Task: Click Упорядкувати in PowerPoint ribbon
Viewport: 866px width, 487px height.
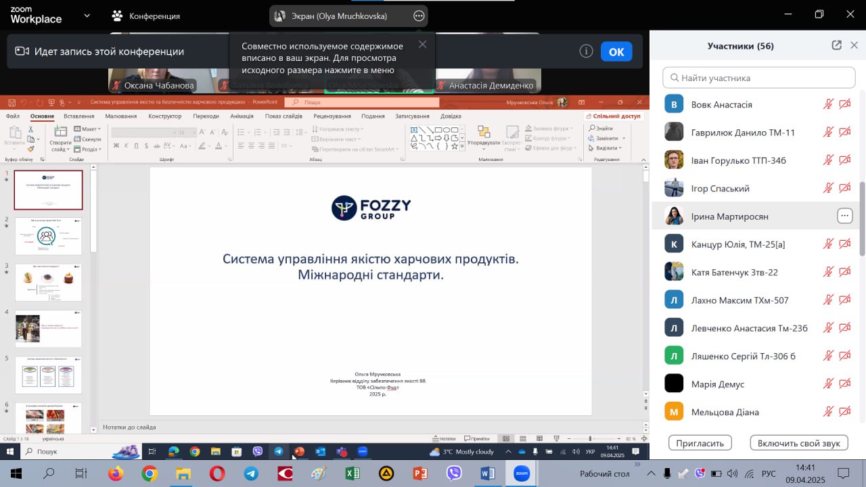Action: pos(484,136)
